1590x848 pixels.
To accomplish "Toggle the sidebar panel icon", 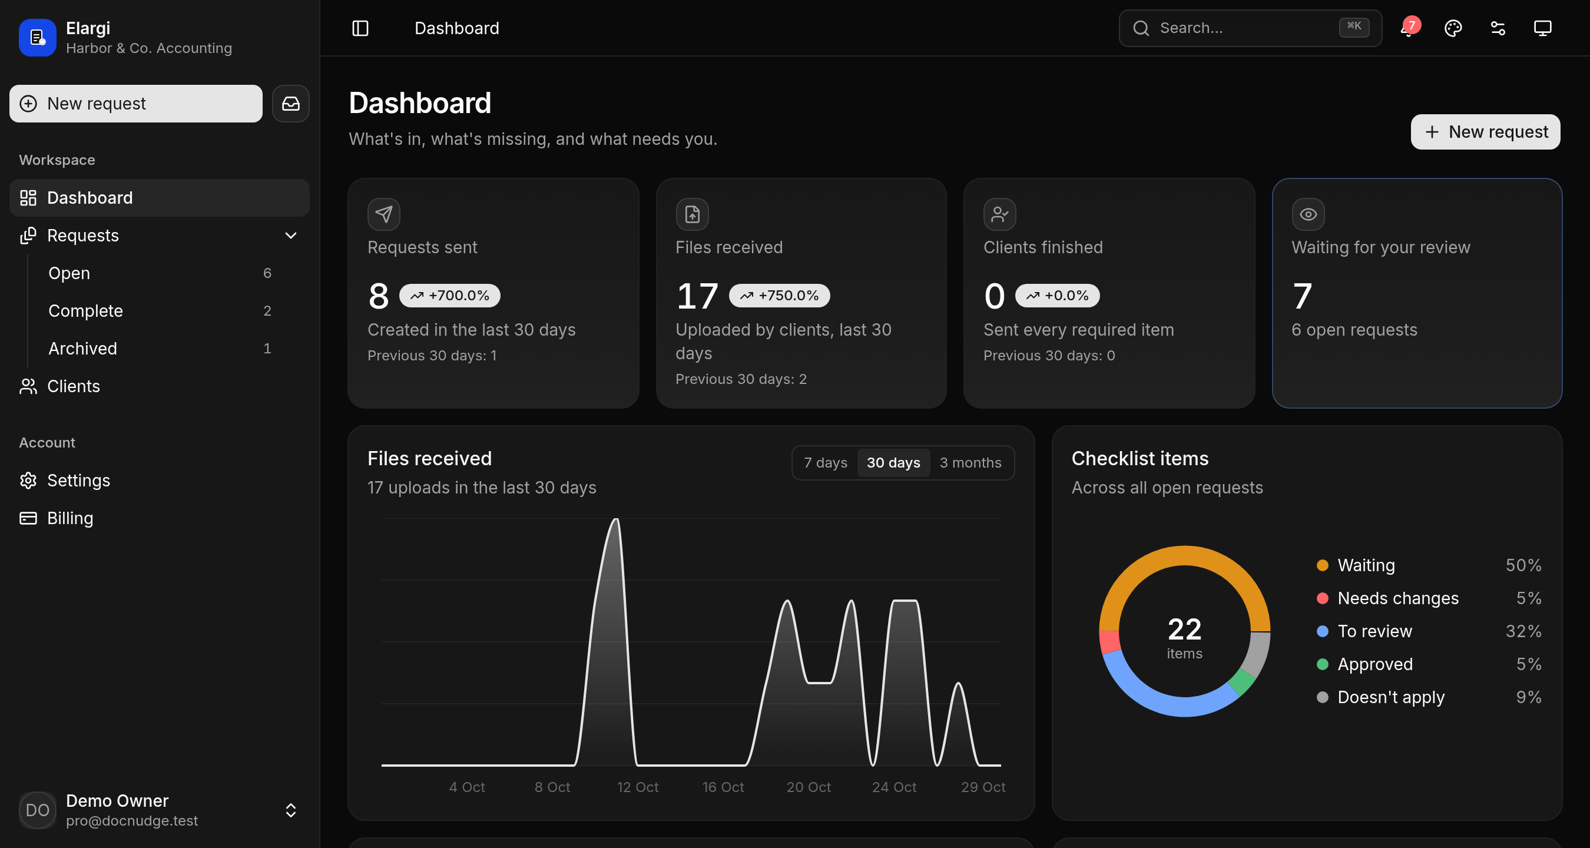I will [360, 28].
